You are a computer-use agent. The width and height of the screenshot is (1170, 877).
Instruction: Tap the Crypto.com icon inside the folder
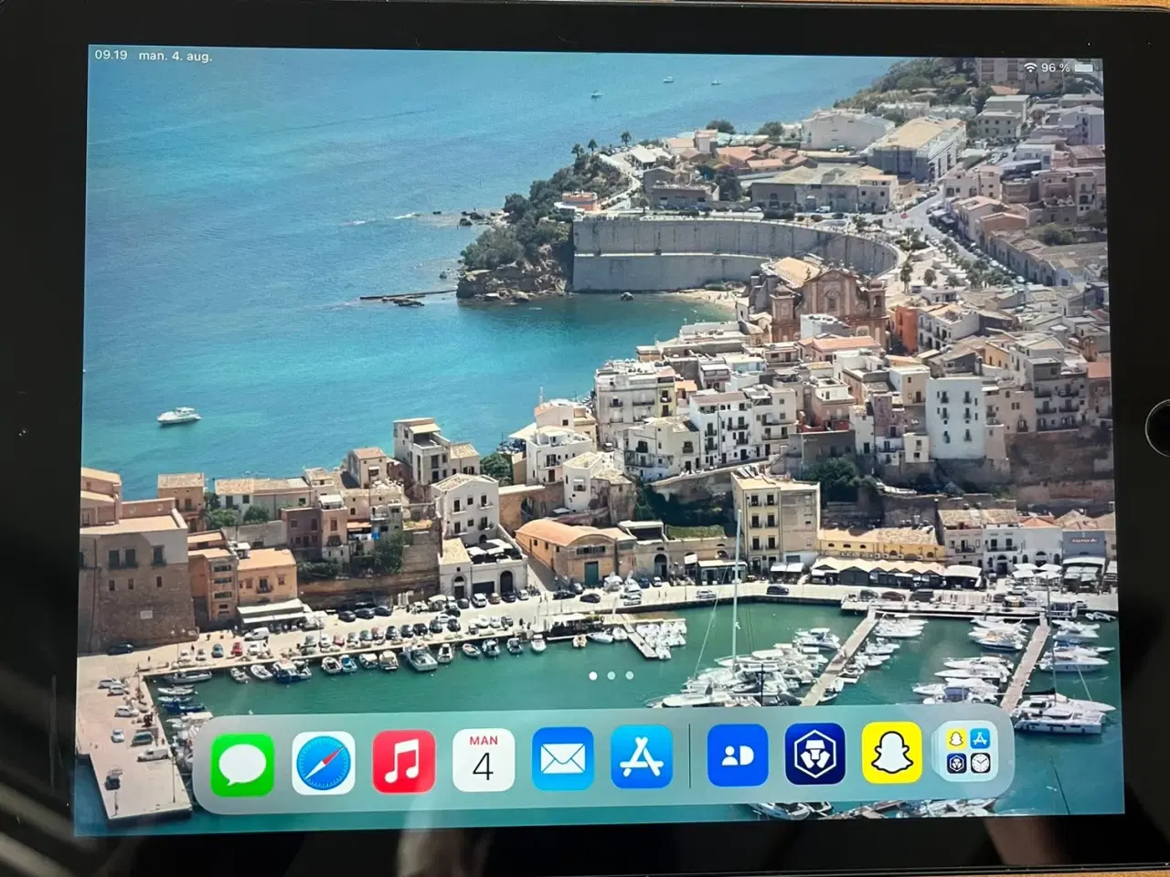click(956, 764)
